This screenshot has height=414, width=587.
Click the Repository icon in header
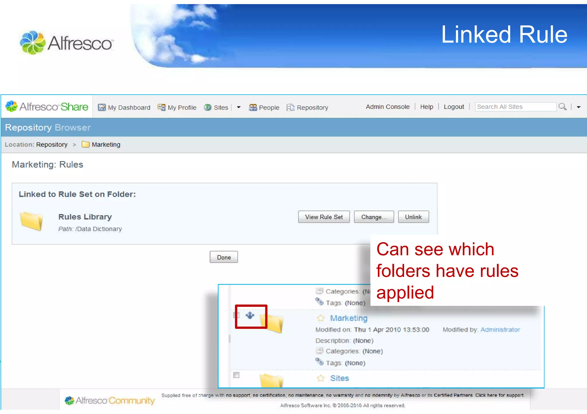(290, 107)
